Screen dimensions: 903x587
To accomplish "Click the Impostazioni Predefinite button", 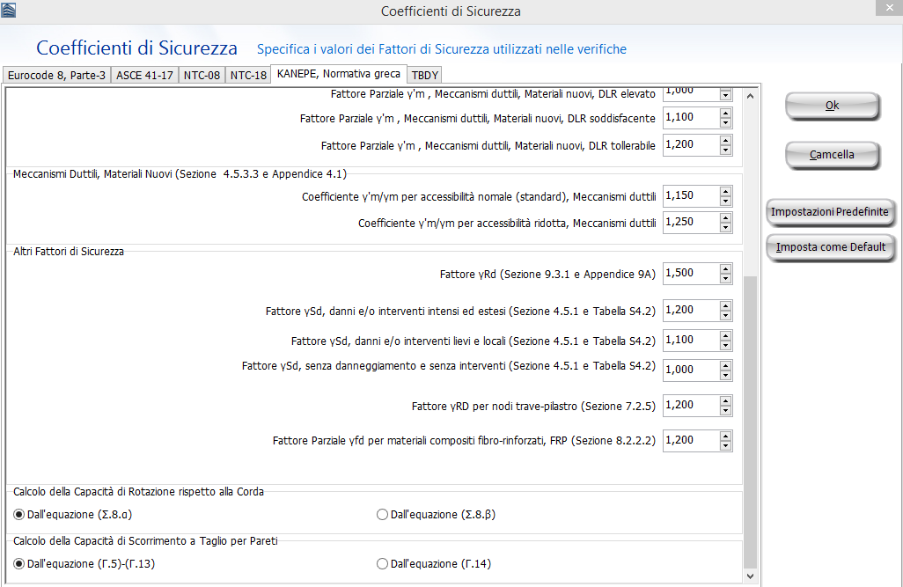I will click(x=831, y=212).
